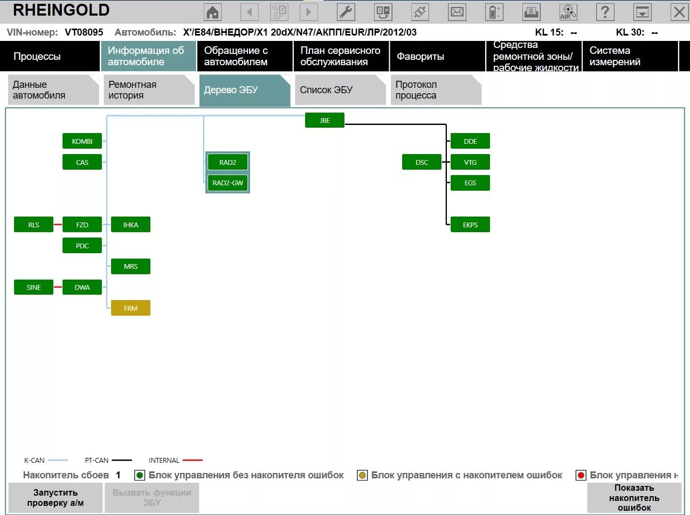Image resolution: width=690 pixels, height=515 pixels.
Task: Click the INTERNAL legend label
Action: point(164,460)
